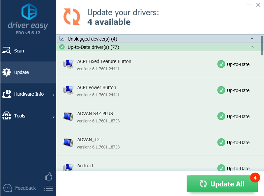
Task: Switch to the Update section
Action: pyautogui.click(x=28, y=73)
